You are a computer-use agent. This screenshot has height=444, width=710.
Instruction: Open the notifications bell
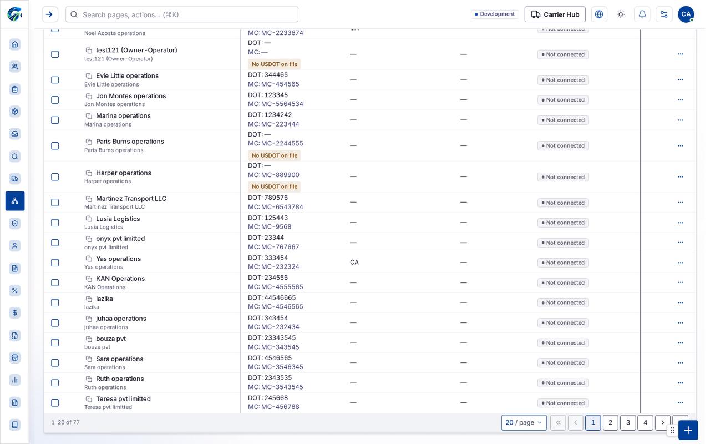(x=642, y=14)
